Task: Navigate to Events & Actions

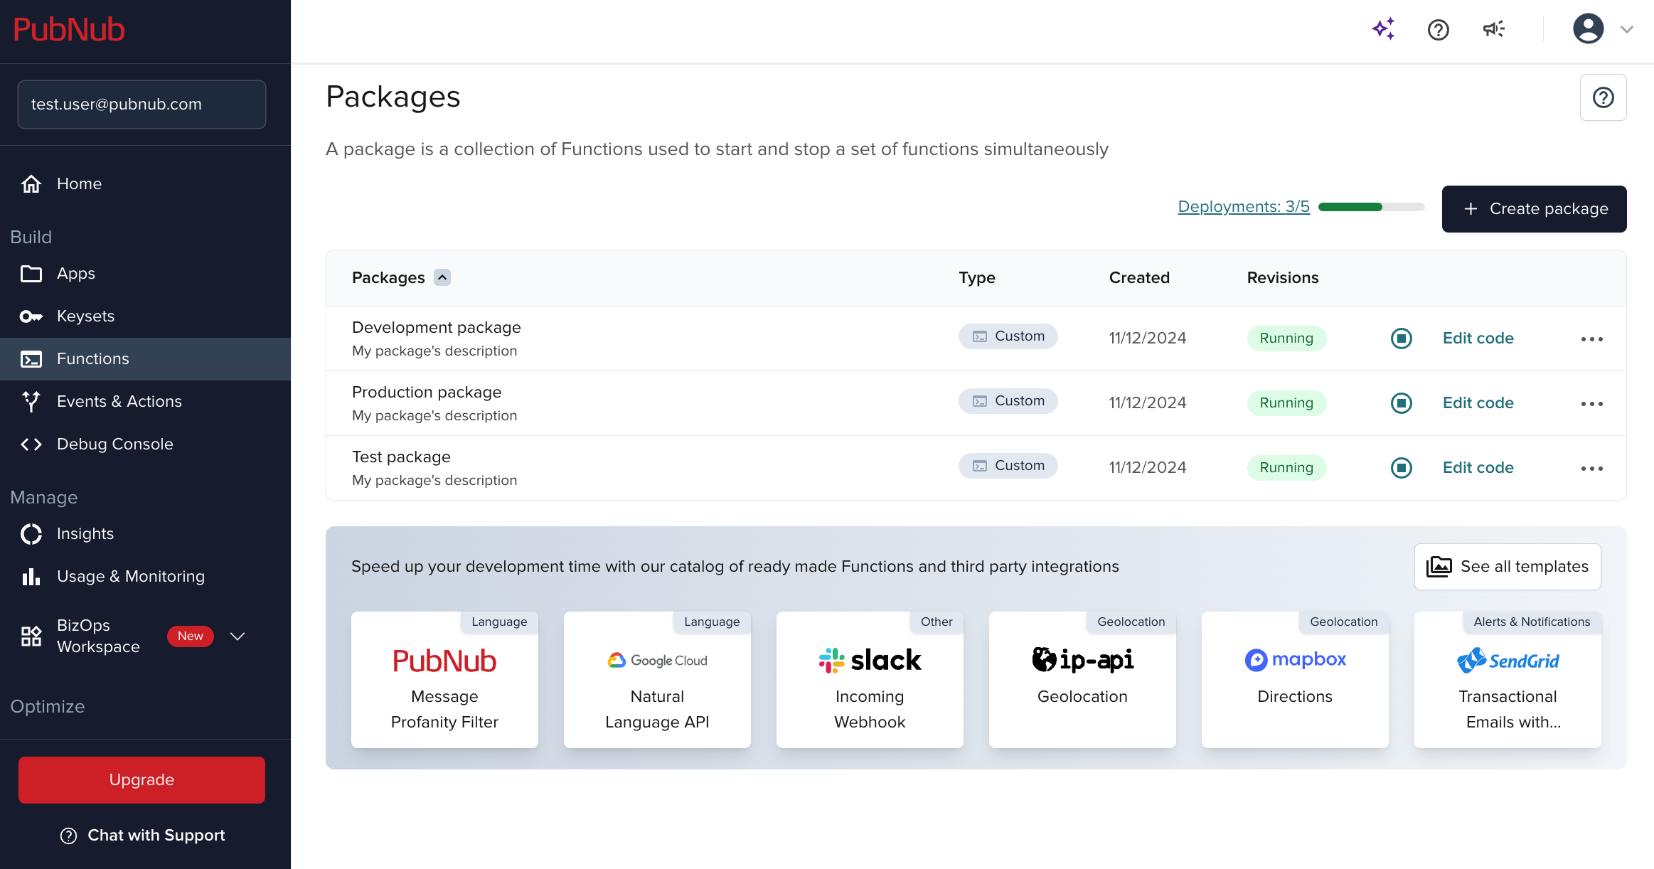Action: [119, 402]
